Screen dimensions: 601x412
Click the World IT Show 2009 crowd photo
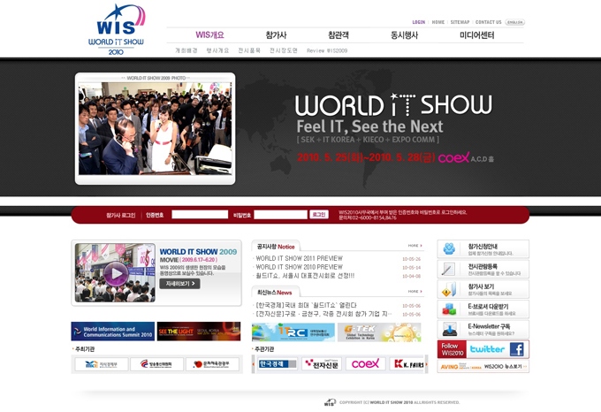point(156,128)
